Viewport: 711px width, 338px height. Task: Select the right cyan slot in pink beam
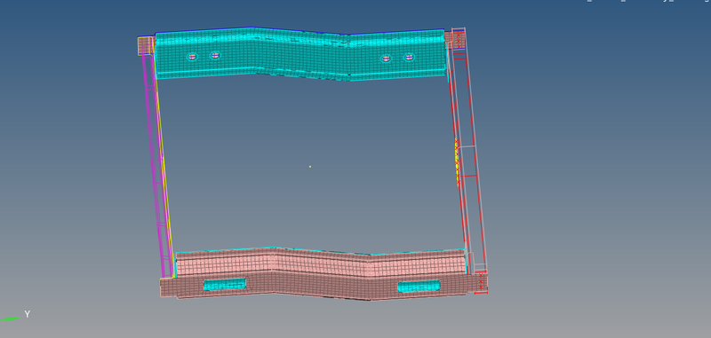pos(419,287)
